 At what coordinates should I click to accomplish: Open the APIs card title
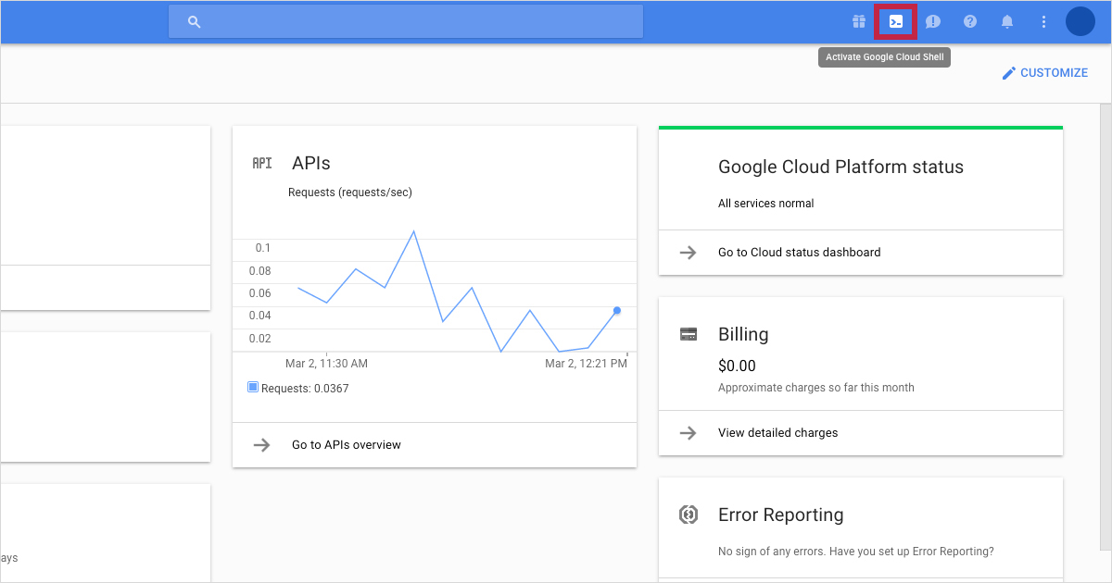[311, 163]
